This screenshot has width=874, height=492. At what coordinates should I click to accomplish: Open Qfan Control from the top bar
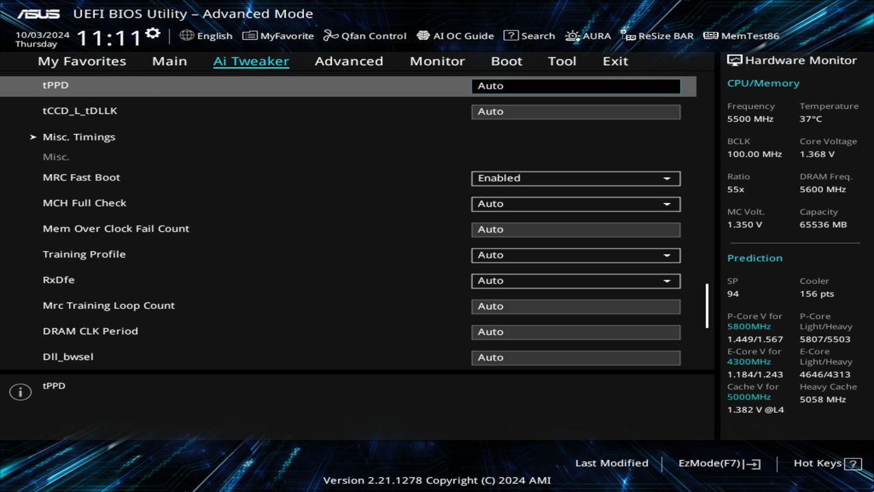(364, 36)
